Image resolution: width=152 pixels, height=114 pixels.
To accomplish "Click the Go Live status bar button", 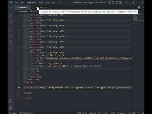I will [x=121, y=113].
